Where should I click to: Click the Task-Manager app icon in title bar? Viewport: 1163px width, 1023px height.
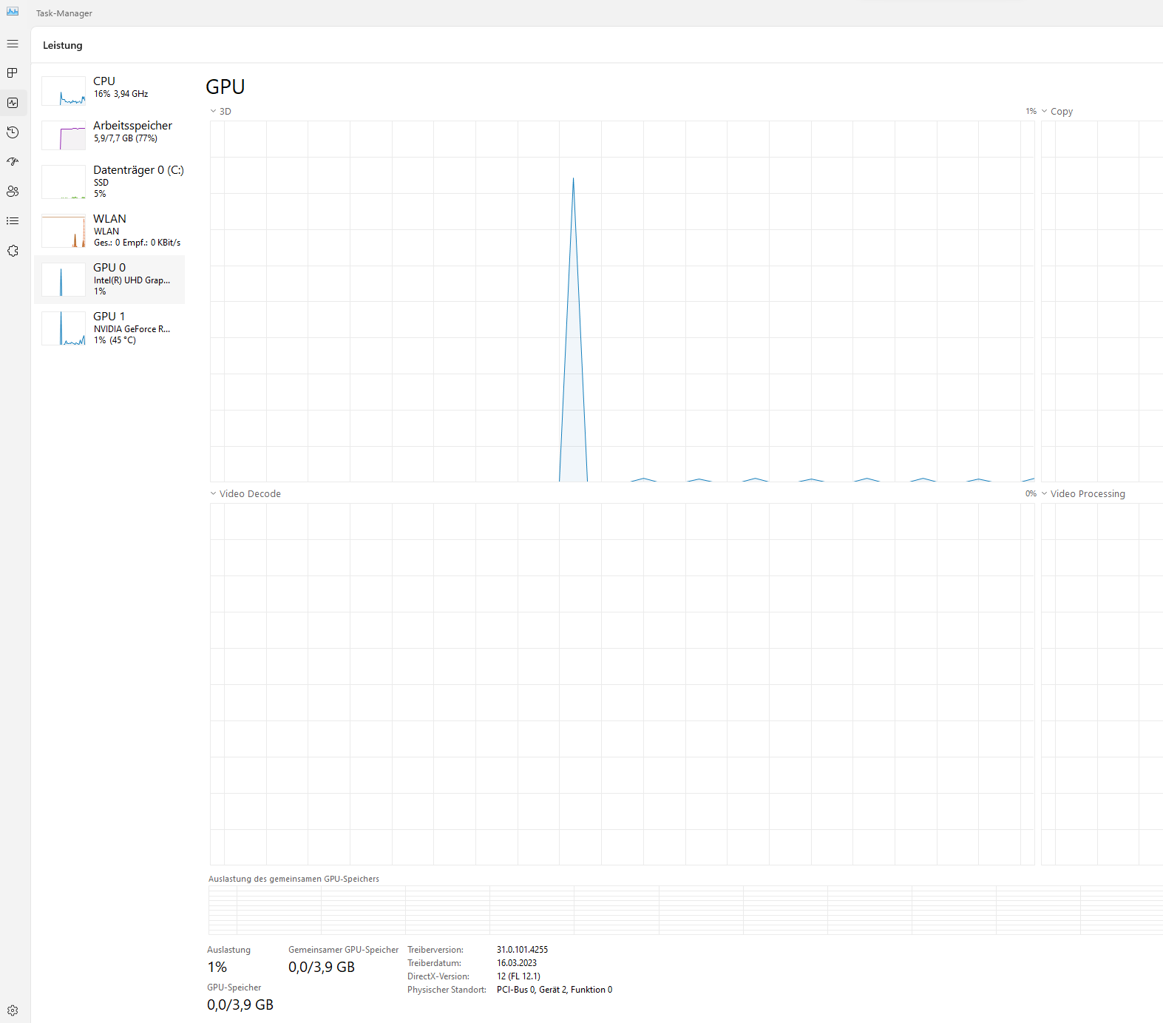click(x=13, y=12)
